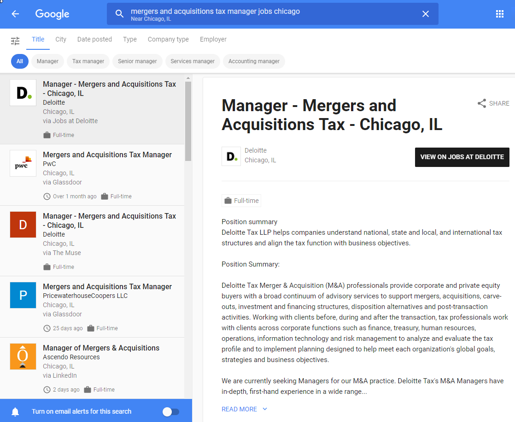Open the filter settings sliders icon
Image resolution: width=515 pixels, height=422 pixels.
pos(15,41)
